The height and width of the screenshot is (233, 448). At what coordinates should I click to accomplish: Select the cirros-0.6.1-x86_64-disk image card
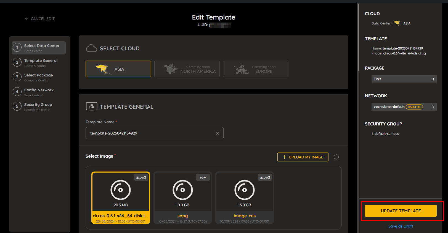tap(121, 198)
